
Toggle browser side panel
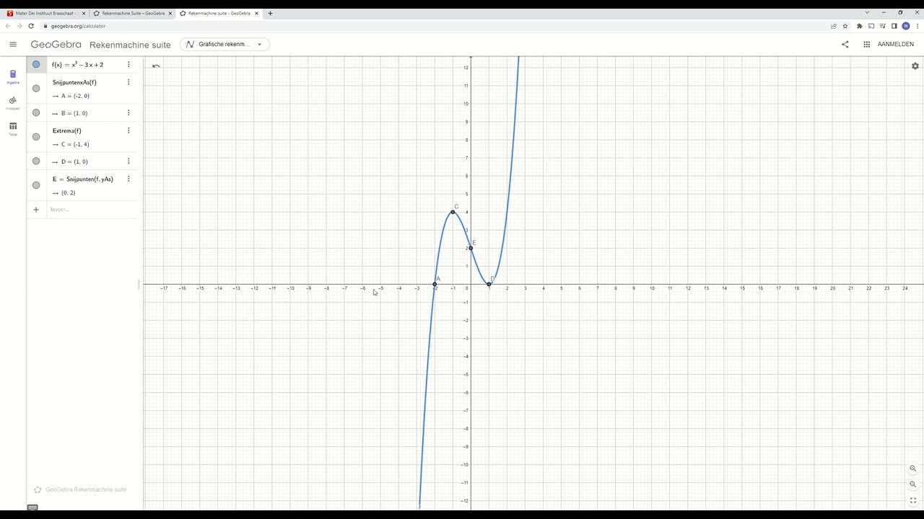894,26
